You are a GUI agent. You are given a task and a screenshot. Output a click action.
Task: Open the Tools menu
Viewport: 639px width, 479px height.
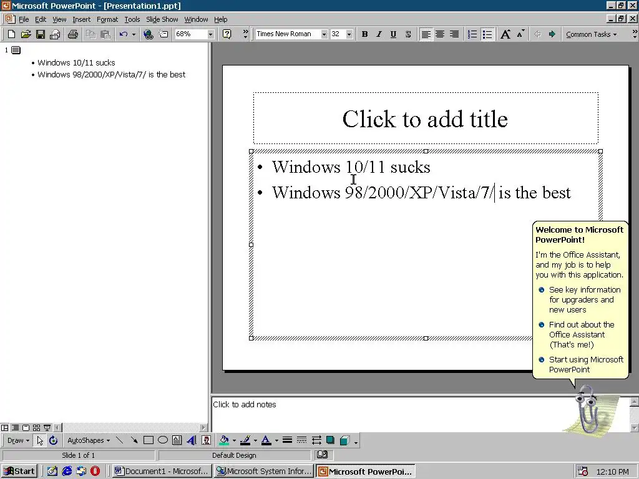tap(132, 19)
